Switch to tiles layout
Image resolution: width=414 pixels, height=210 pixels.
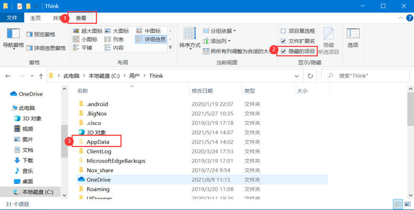pyautogui.click(x=82, y=48)
